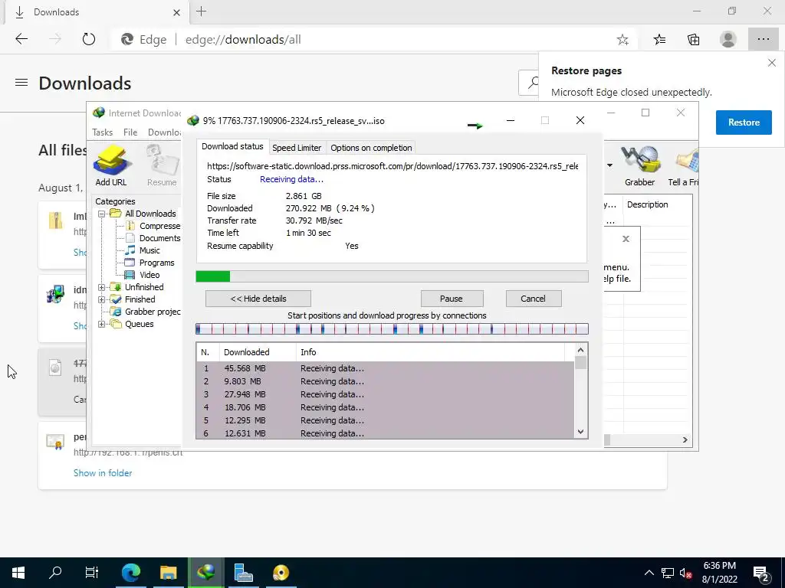The width and height of the screenshot is (785, 588).
Task: Click the Resume toolbar icon in IDM
Action: (x=162, y=165)
